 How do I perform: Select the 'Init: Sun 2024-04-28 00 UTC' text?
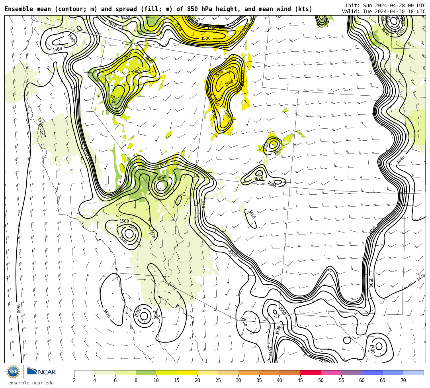(x=385, y=6)
